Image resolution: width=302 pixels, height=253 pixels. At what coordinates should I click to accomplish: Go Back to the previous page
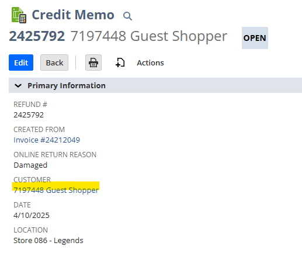click(54, 63)
